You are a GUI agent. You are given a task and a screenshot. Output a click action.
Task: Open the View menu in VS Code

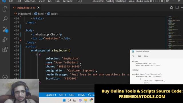click(x=42, y=1)
